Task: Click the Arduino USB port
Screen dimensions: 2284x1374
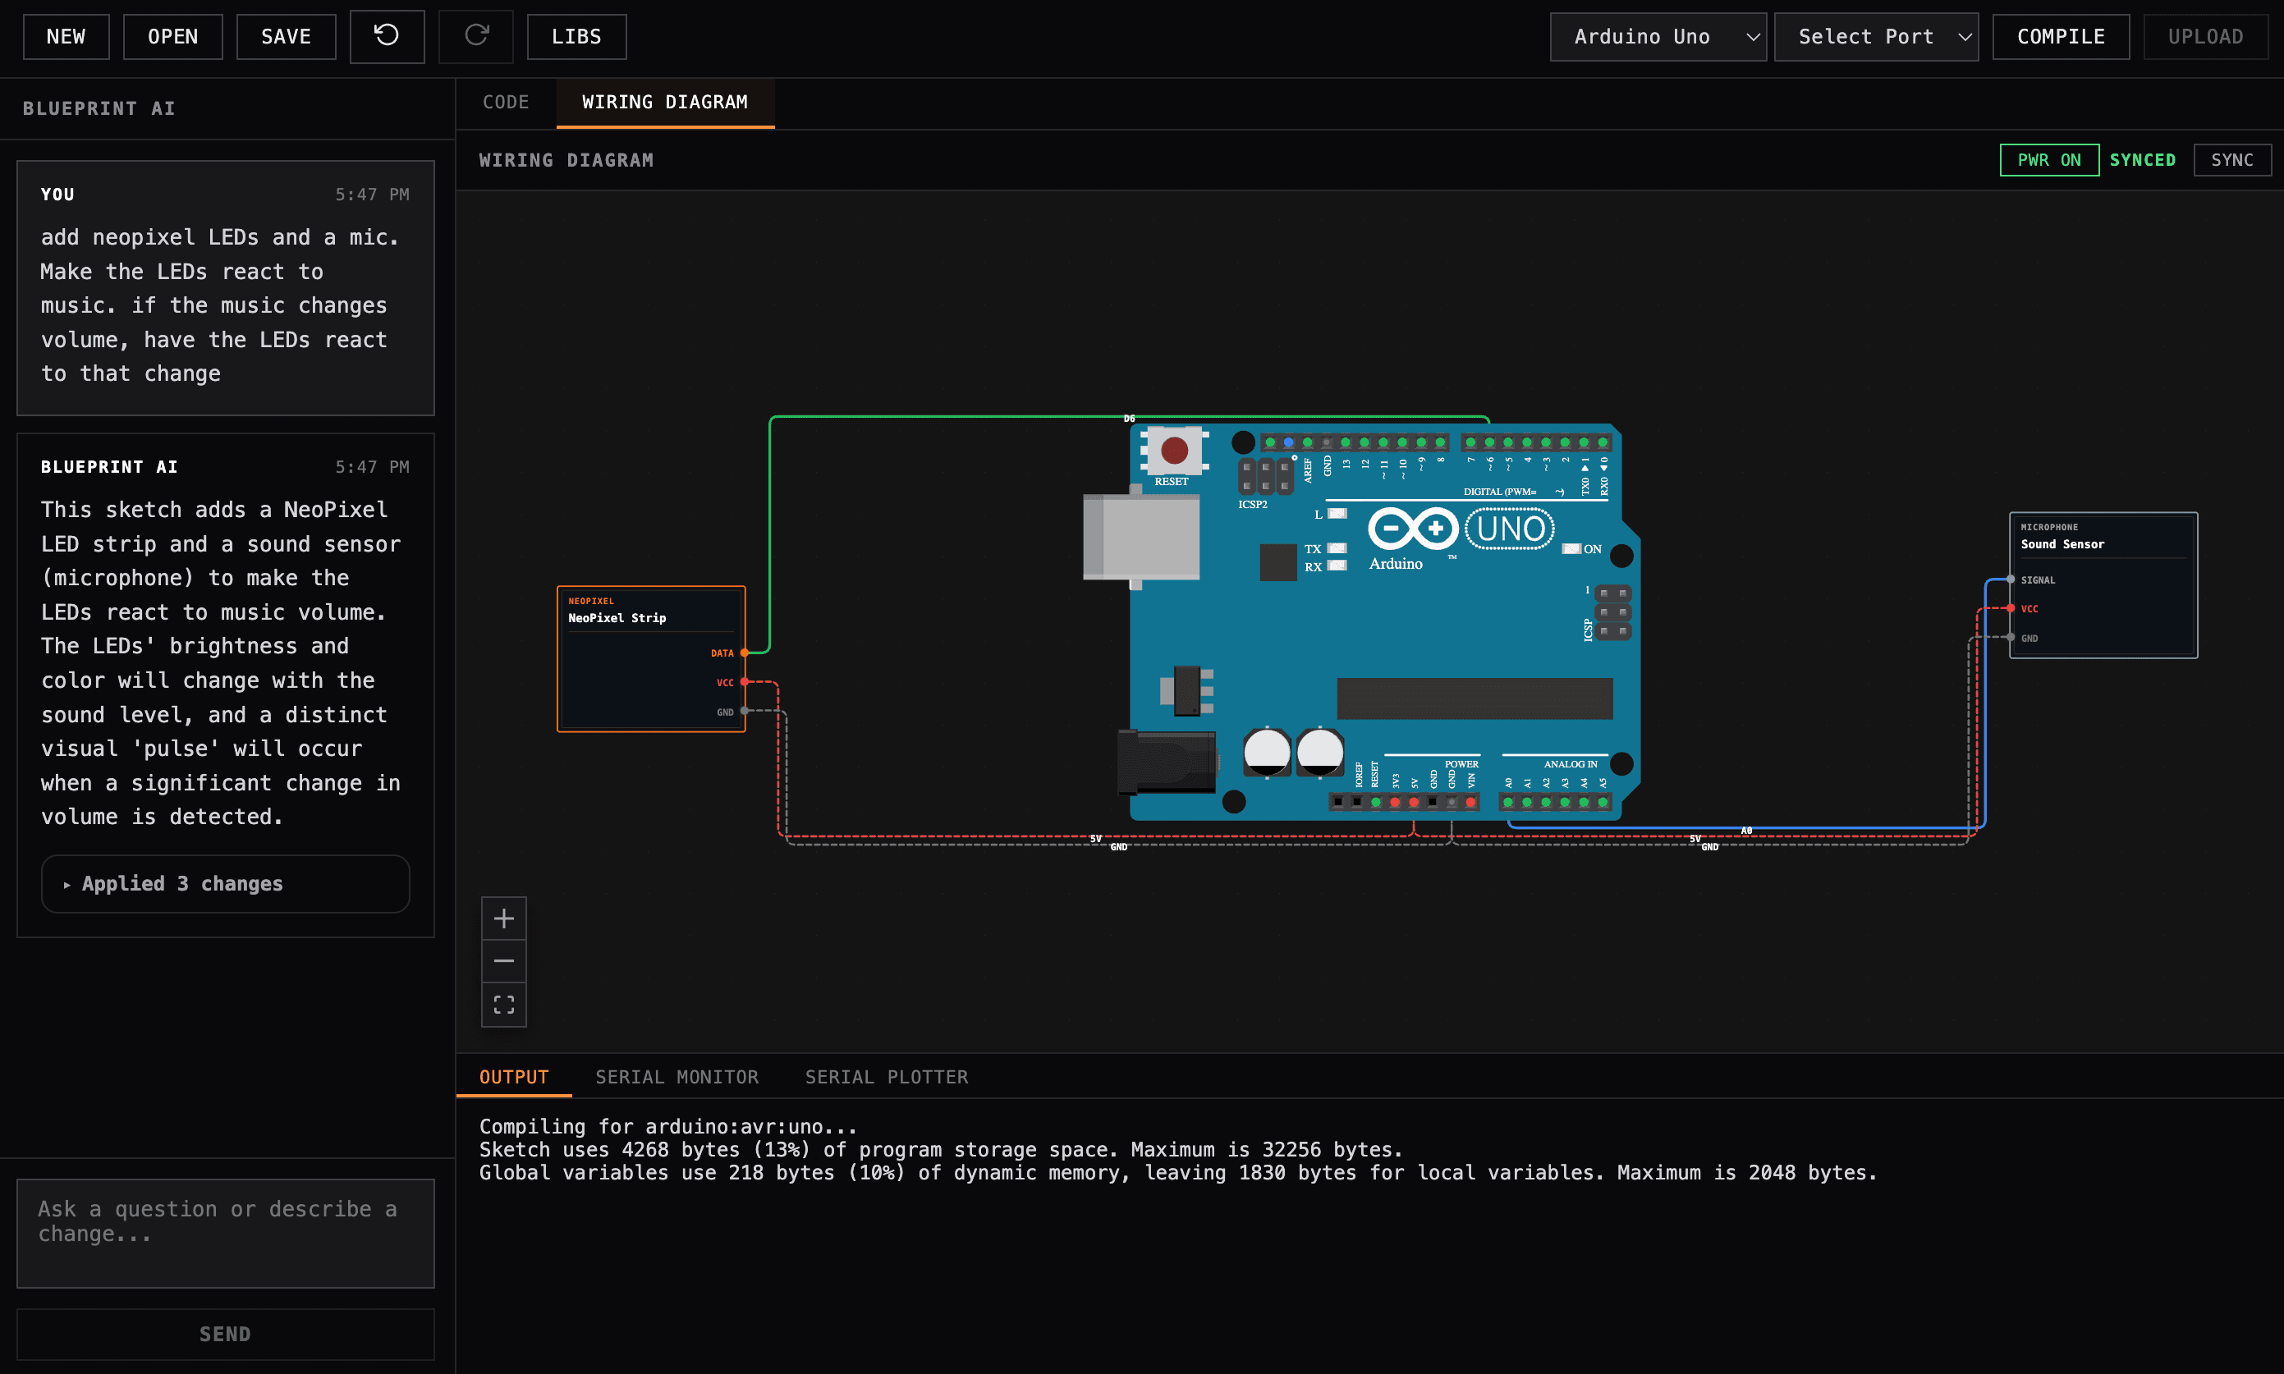Action: [x=1140, y=537]
